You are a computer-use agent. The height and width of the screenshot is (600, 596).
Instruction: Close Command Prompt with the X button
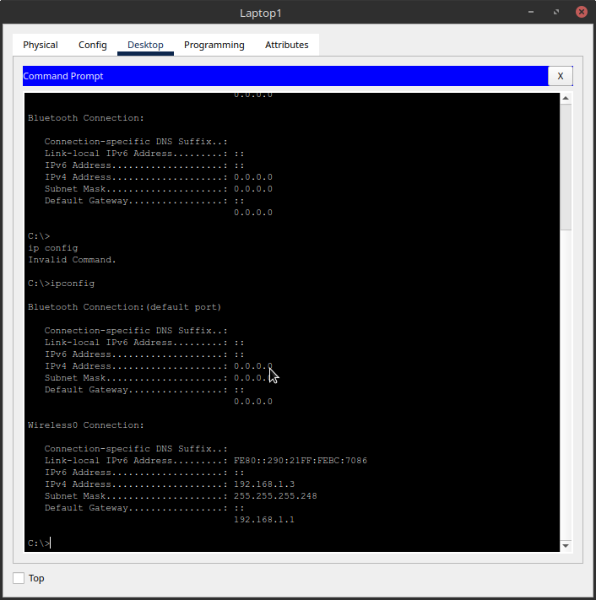[x=561, y=76]
